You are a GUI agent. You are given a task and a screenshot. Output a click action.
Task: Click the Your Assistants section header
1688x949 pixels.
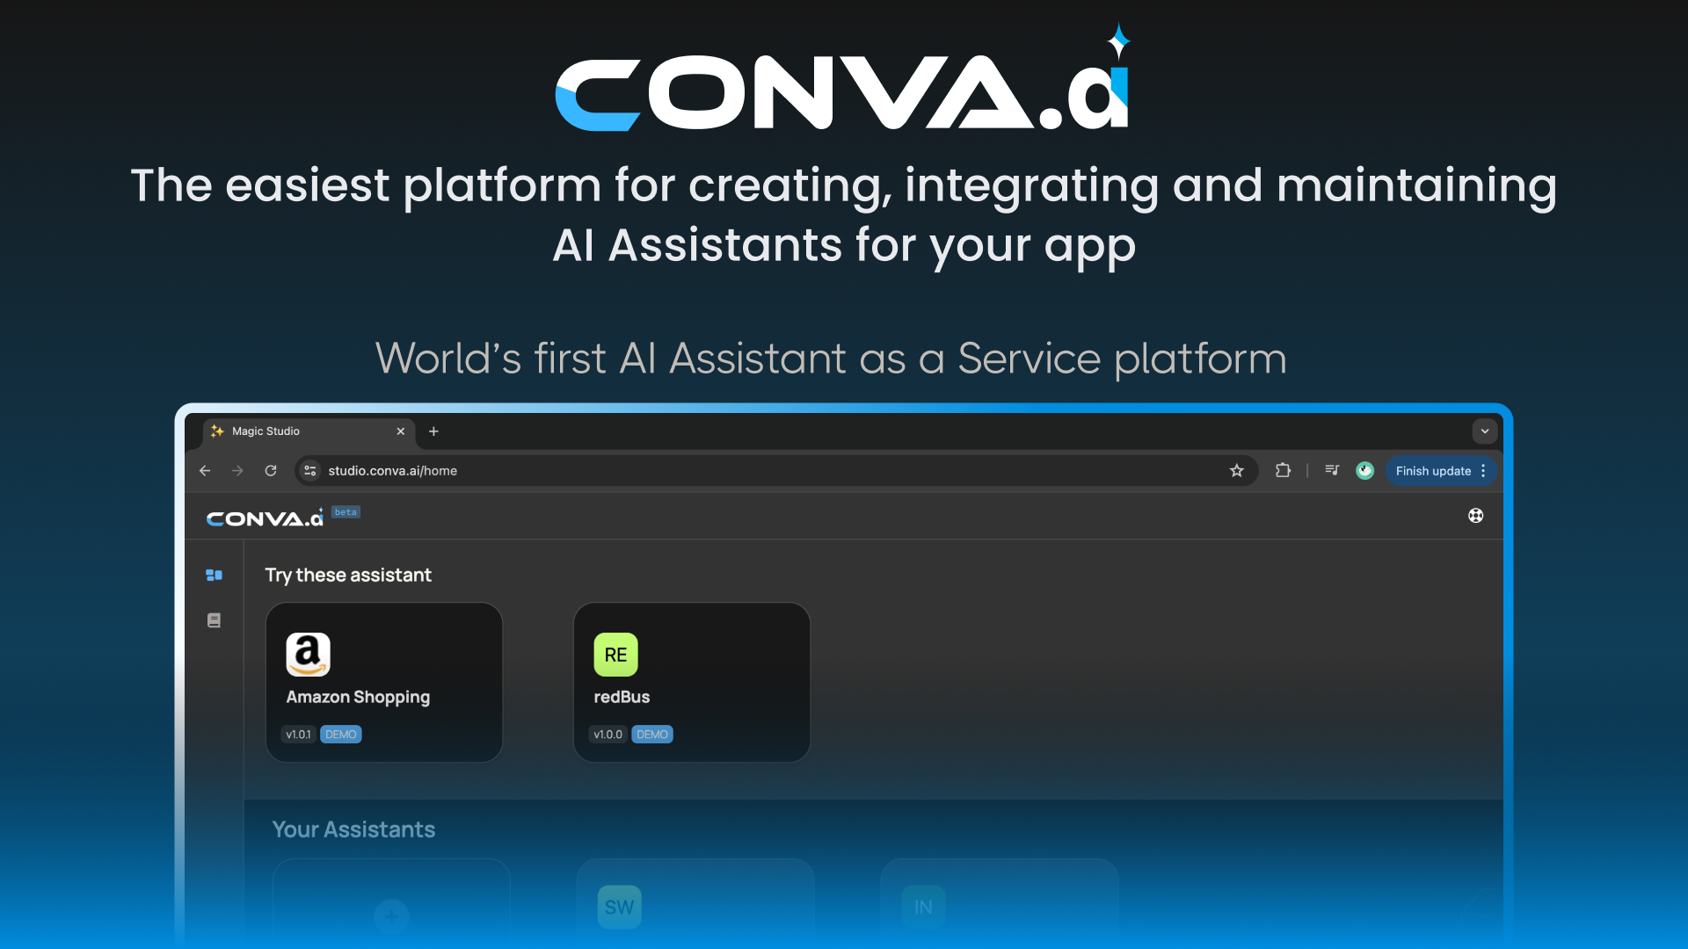(x=353, y=829)
